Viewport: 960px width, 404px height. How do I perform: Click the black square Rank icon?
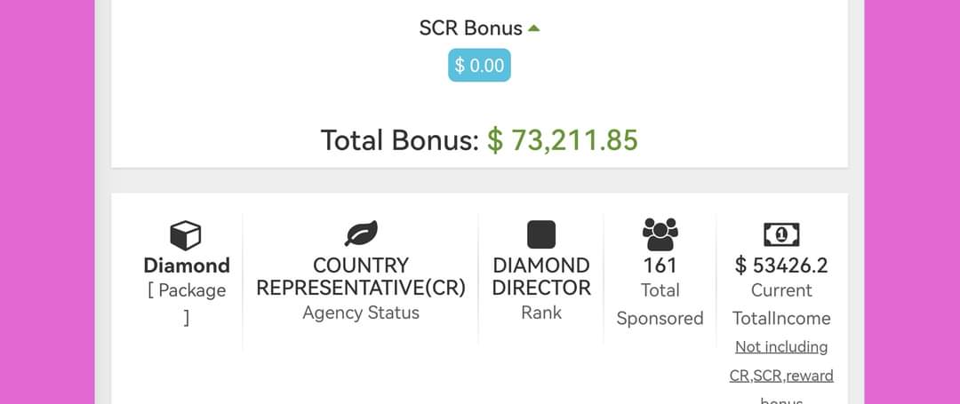[x=541, y=234]
